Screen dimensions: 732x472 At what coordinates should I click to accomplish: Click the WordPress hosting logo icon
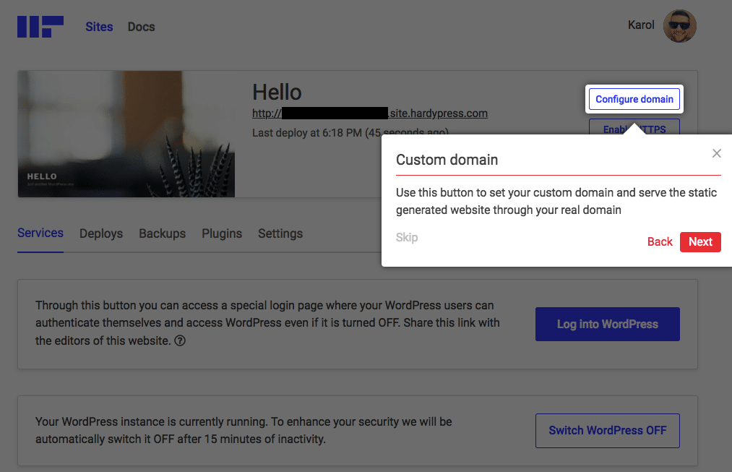40,26
